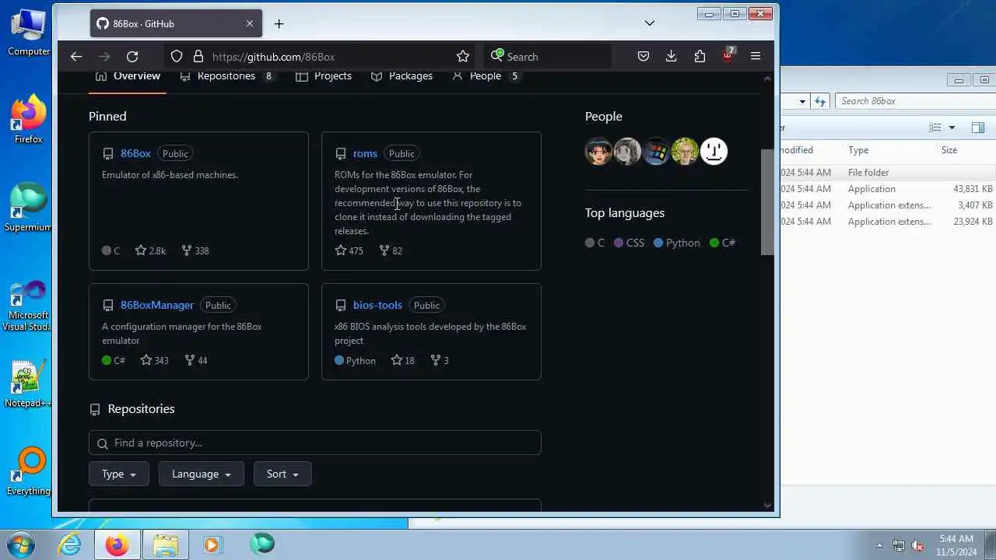Open the white smiley-face member avatar
The height and width of the screenshot is (560, 996).
click(x=714, y=151)
